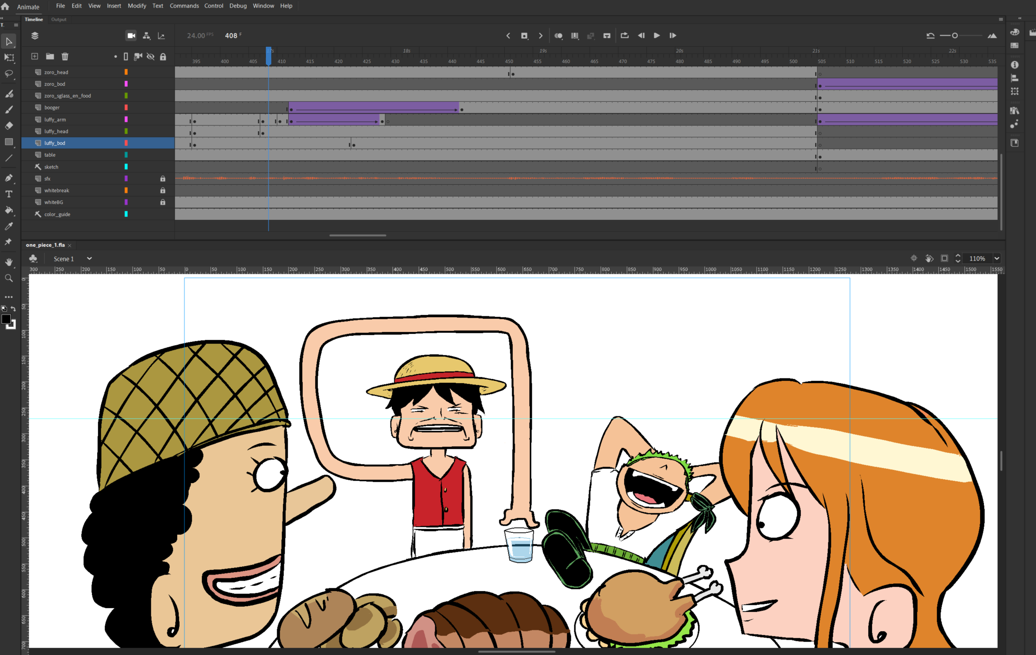
Task: Select the Pen tool
Action: [9, 178]
